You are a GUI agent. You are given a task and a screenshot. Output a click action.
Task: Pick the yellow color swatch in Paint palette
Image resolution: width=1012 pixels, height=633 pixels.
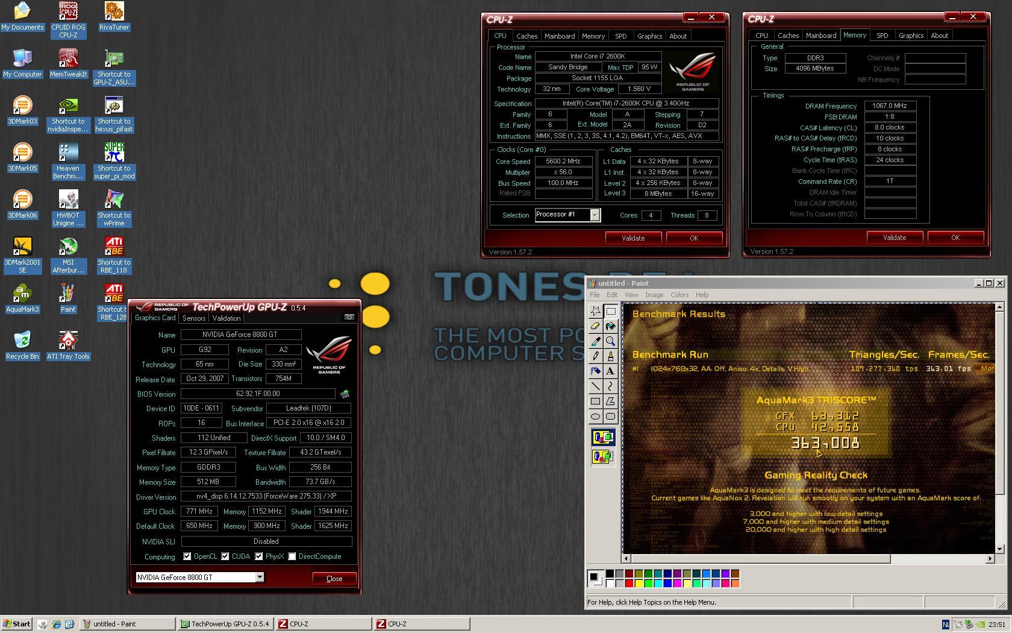[639, 583]
